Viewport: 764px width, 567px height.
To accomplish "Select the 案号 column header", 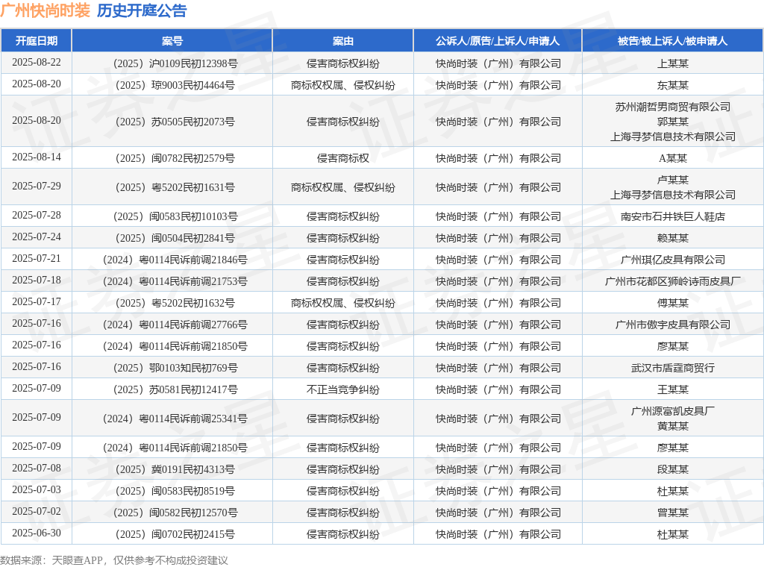I will pyautogui.click(x=172, y=41).
